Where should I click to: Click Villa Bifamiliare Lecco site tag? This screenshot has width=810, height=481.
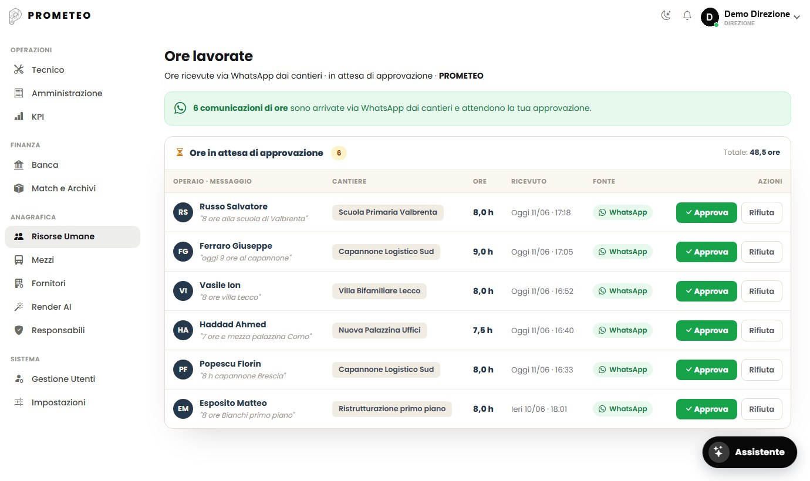(379, 291)
